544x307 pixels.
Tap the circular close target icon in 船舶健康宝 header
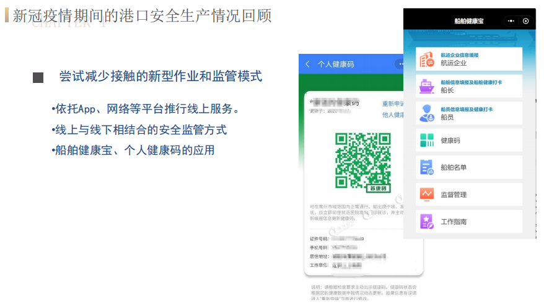pyautogui.click(x=525, y=21)
